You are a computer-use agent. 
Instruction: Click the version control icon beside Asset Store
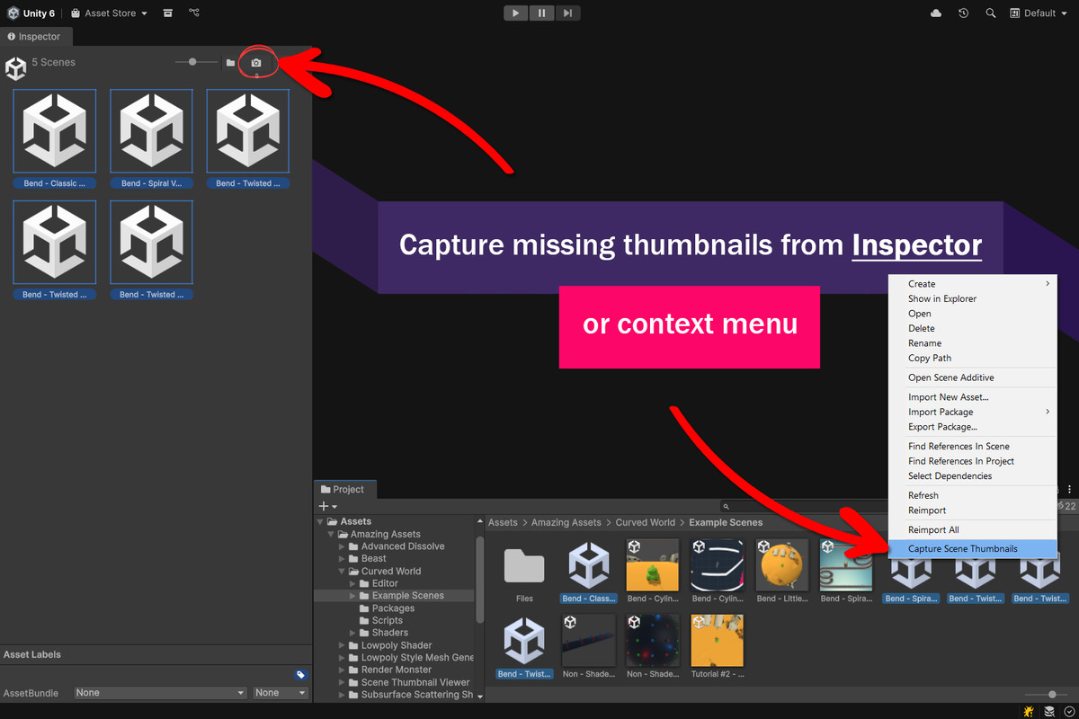click(x=195, y=13)
